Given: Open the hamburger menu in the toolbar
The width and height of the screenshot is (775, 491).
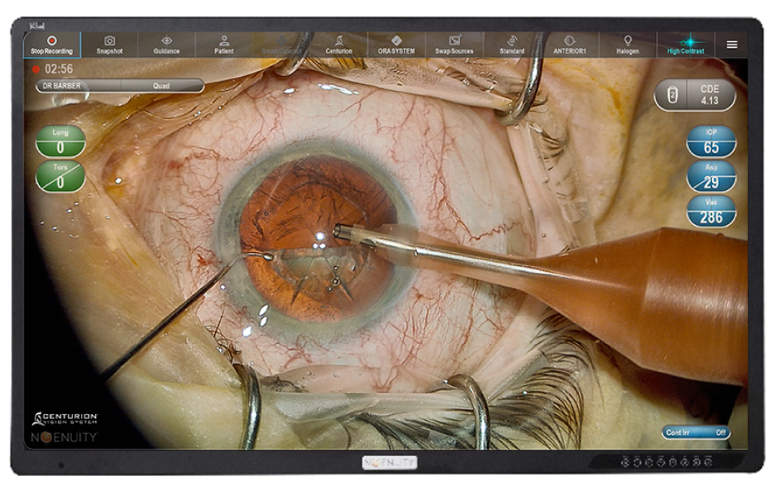Looking at the screenshot, I should point(732,45).
